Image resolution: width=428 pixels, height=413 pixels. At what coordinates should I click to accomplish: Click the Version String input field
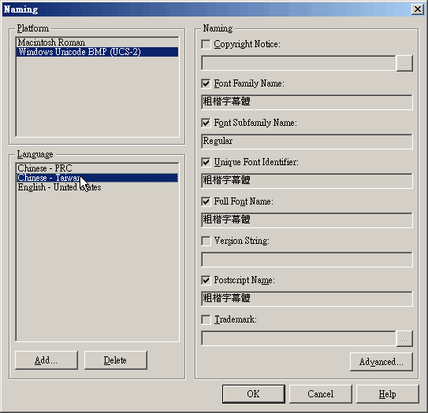pos(307,260)
